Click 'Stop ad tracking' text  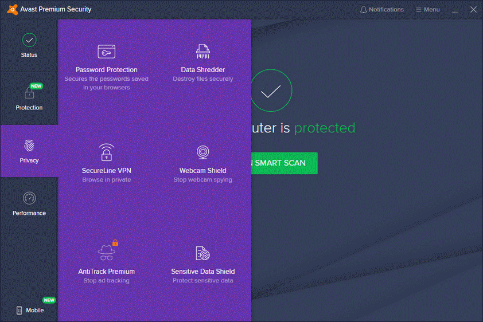coord(107,281)
